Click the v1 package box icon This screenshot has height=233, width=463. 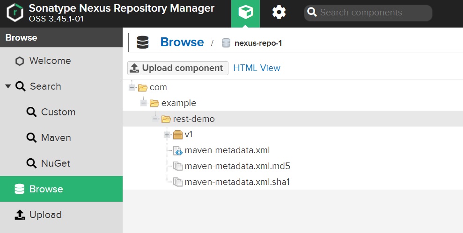click(178, 135)
